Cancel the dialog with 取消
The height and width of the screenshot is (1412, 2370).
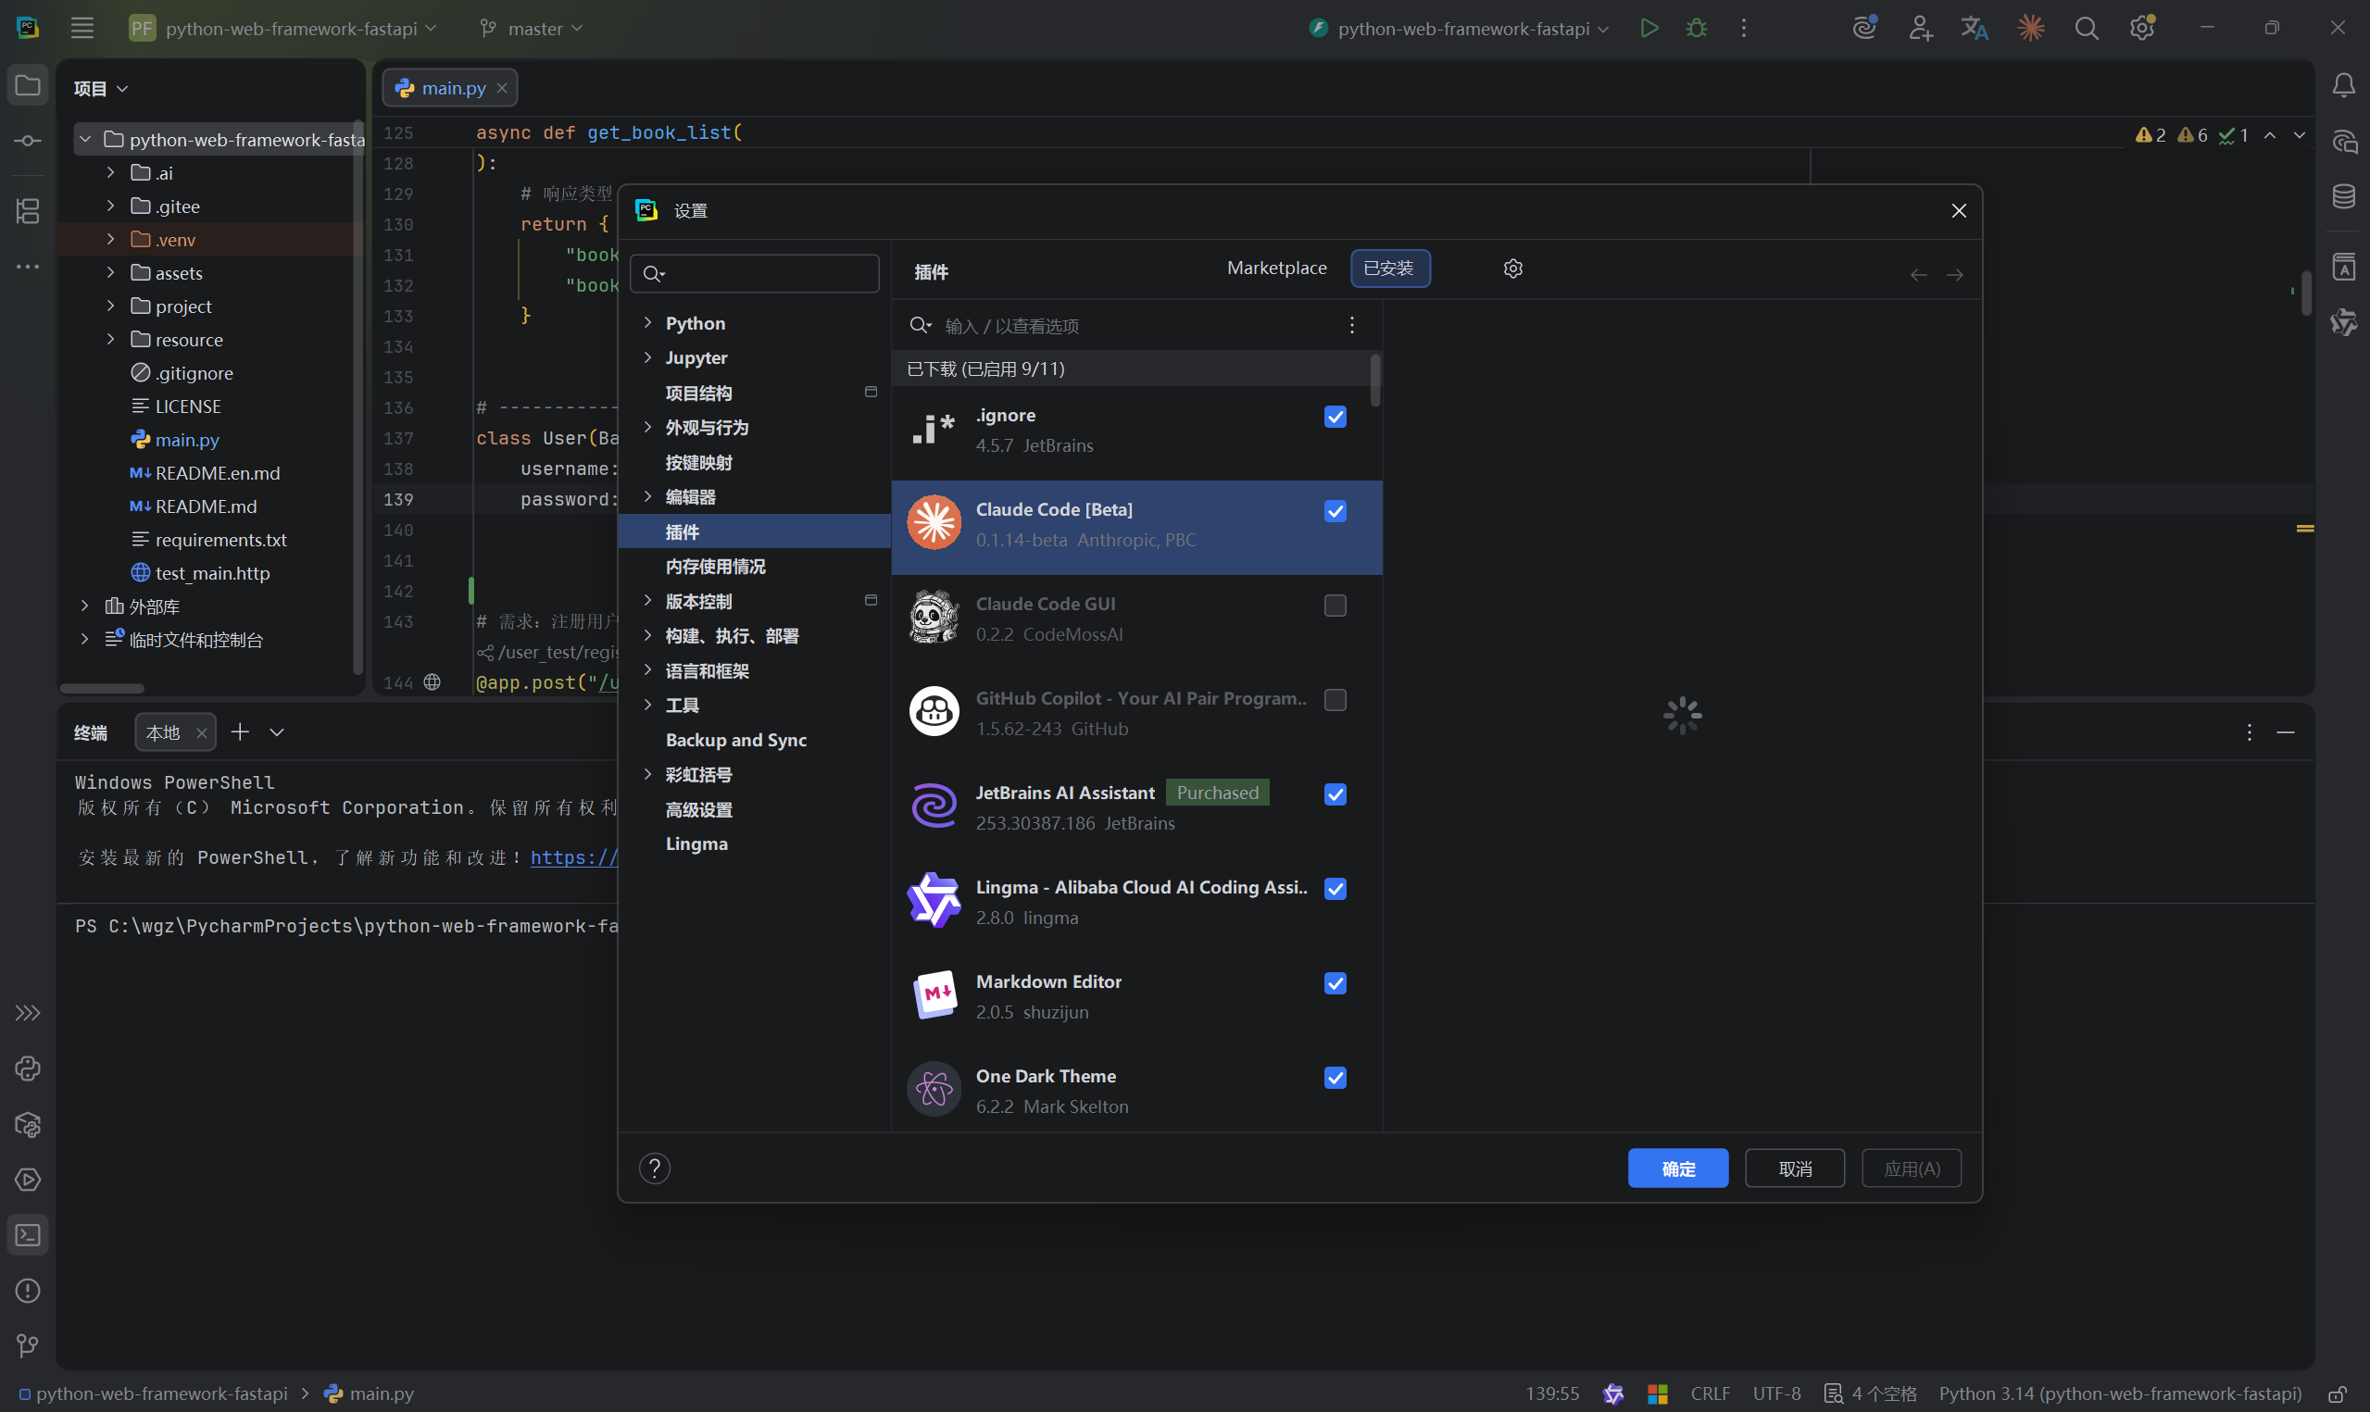(1794, 1168)
